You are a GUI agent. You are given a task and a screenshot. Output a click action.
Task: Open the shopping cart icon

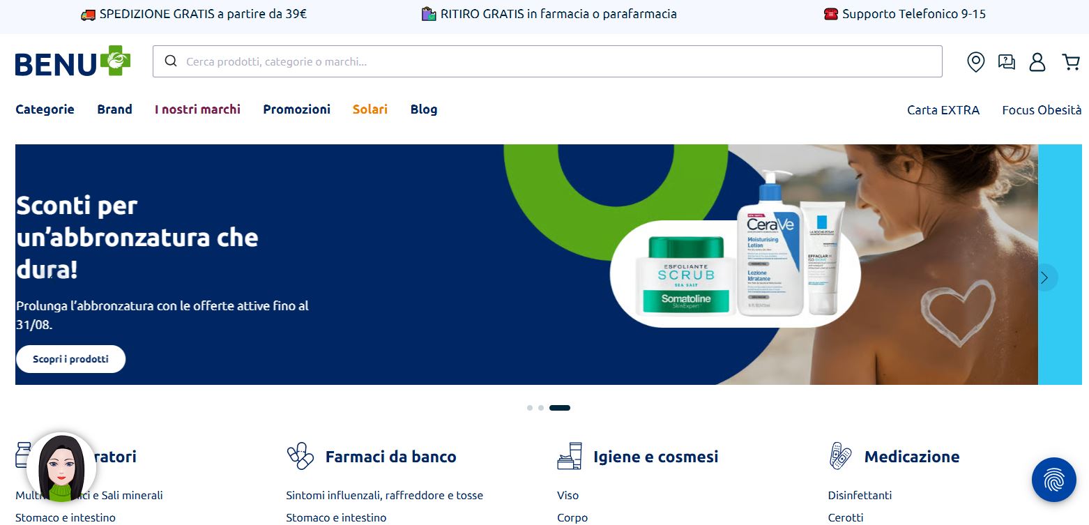[x=1071, y=62]
